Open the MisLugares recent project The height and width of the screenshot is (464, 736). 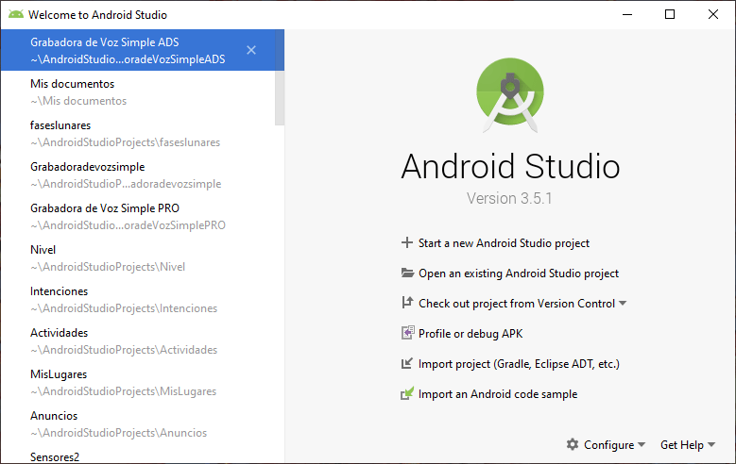[x=123, y=382]
